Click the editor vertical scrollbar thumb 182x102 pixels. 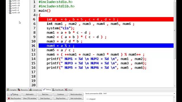(175, 30)
